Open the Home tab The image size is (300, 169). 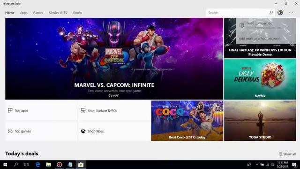pos(10,13)
